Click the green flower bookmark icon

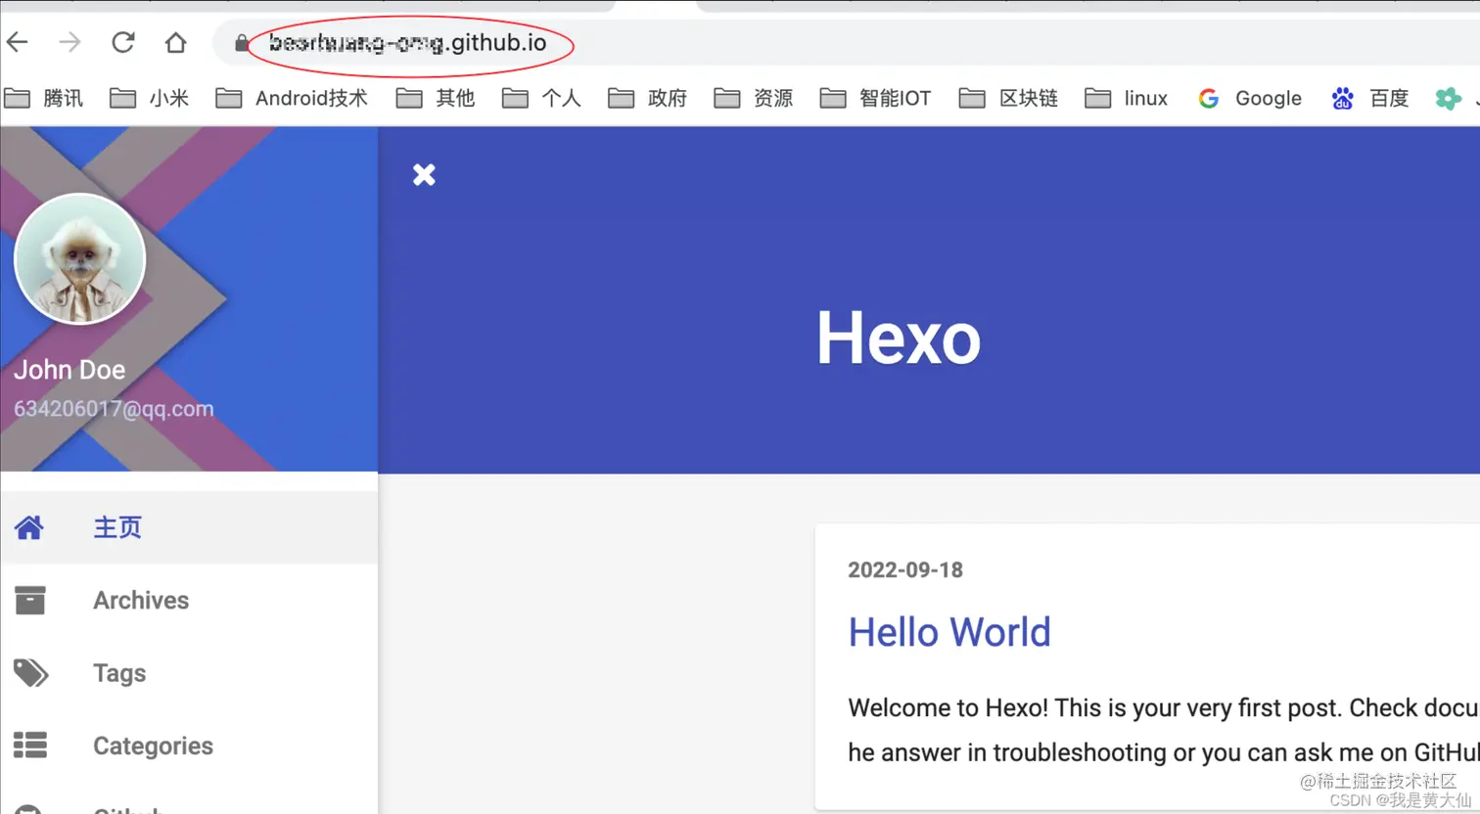click(1448, 98)
